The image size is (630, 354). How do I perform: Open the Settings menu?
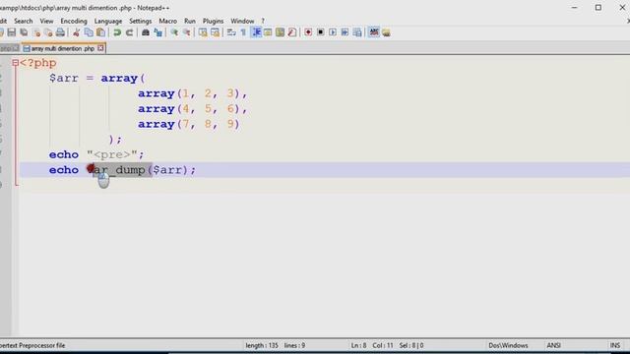point(140,21)
